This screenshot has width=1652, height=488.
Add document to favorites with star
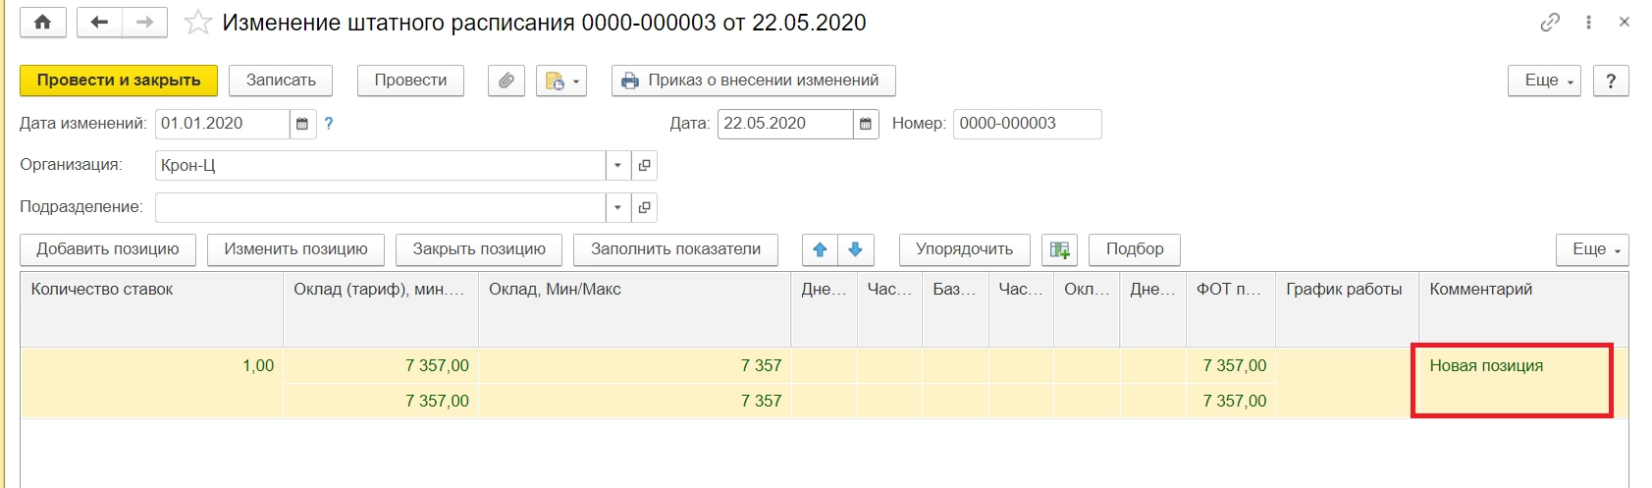tap(198, 23)
